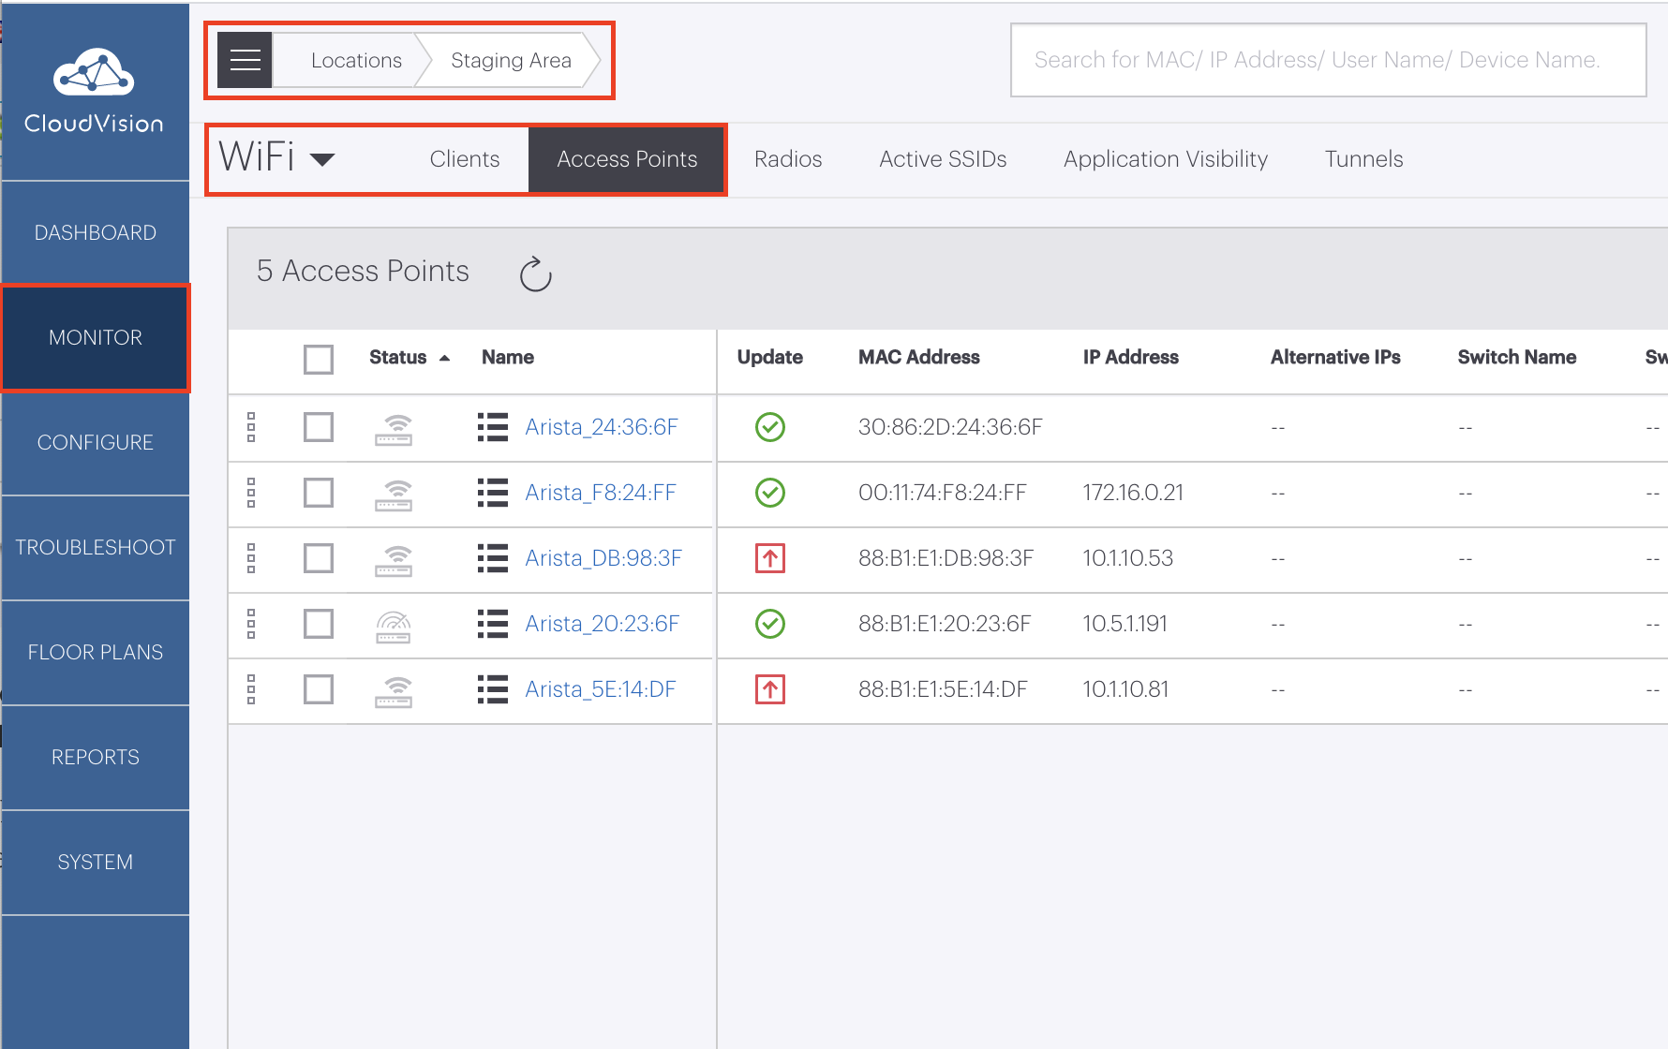The image size is (1668, 1049).
Task: Click the spectrum view icon beside Arista_5E:14:DF
Action: 491,689
